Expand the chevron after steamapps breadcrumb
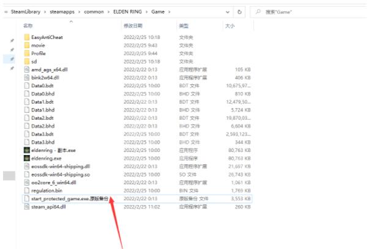Viewport: 372px width, 249px height. click(x=80, y=12)
